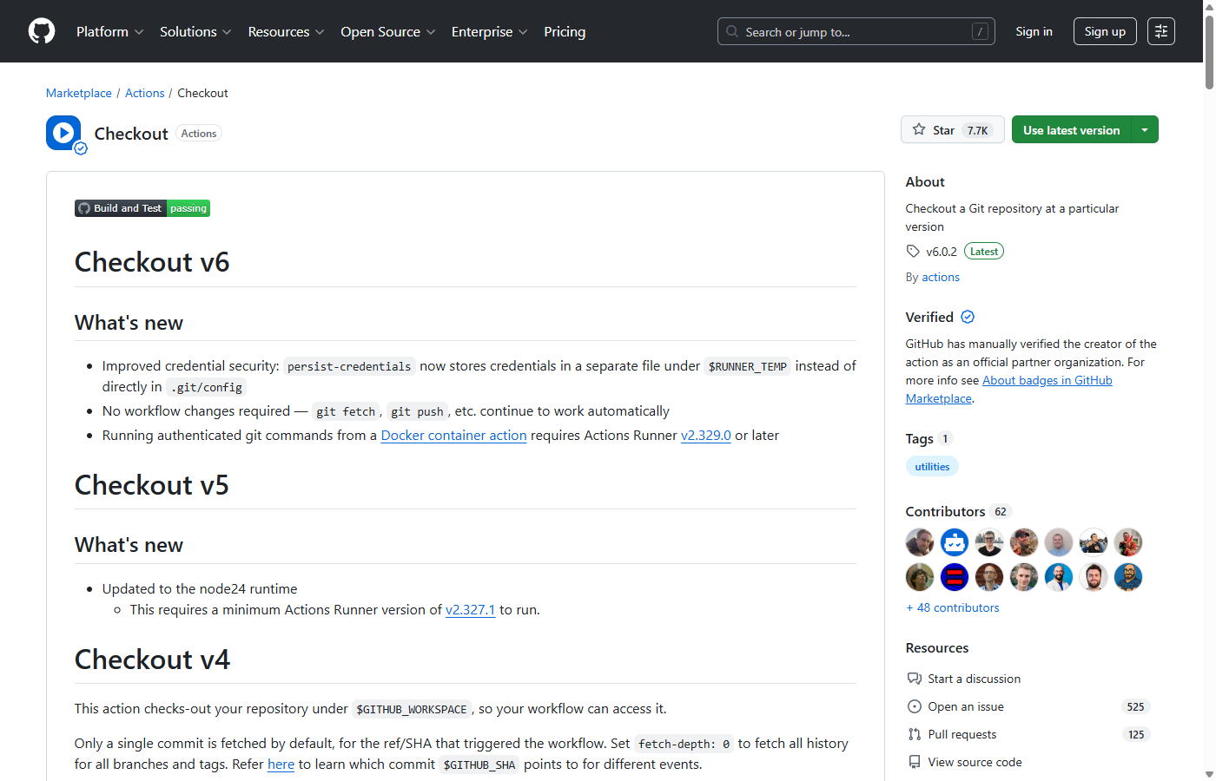Click the Latest version label
Viewport: 1216px width, 781px height.
(984, 252)
